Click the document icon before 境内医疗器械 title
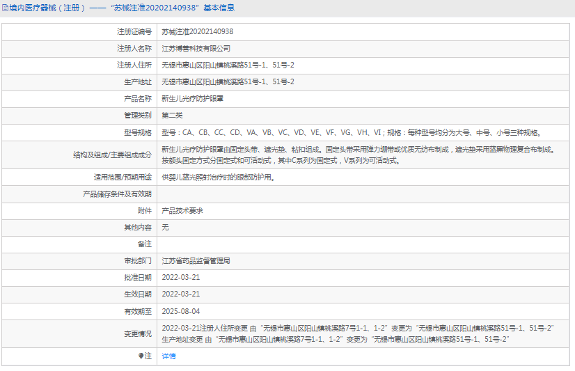Viewport: 575px width, 371px height. tap(5, 8)
